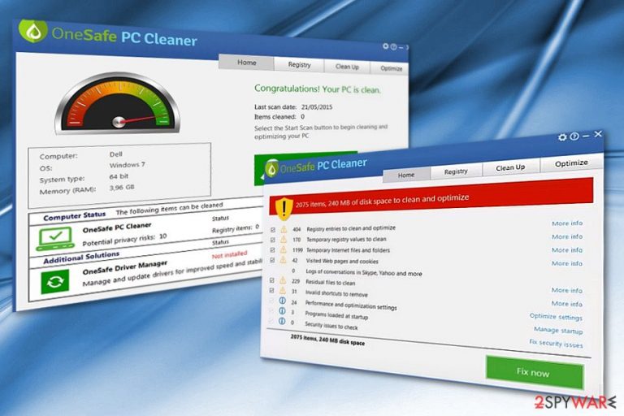Click info icon beside Programs loaded at startup

(x=282, y=311)
